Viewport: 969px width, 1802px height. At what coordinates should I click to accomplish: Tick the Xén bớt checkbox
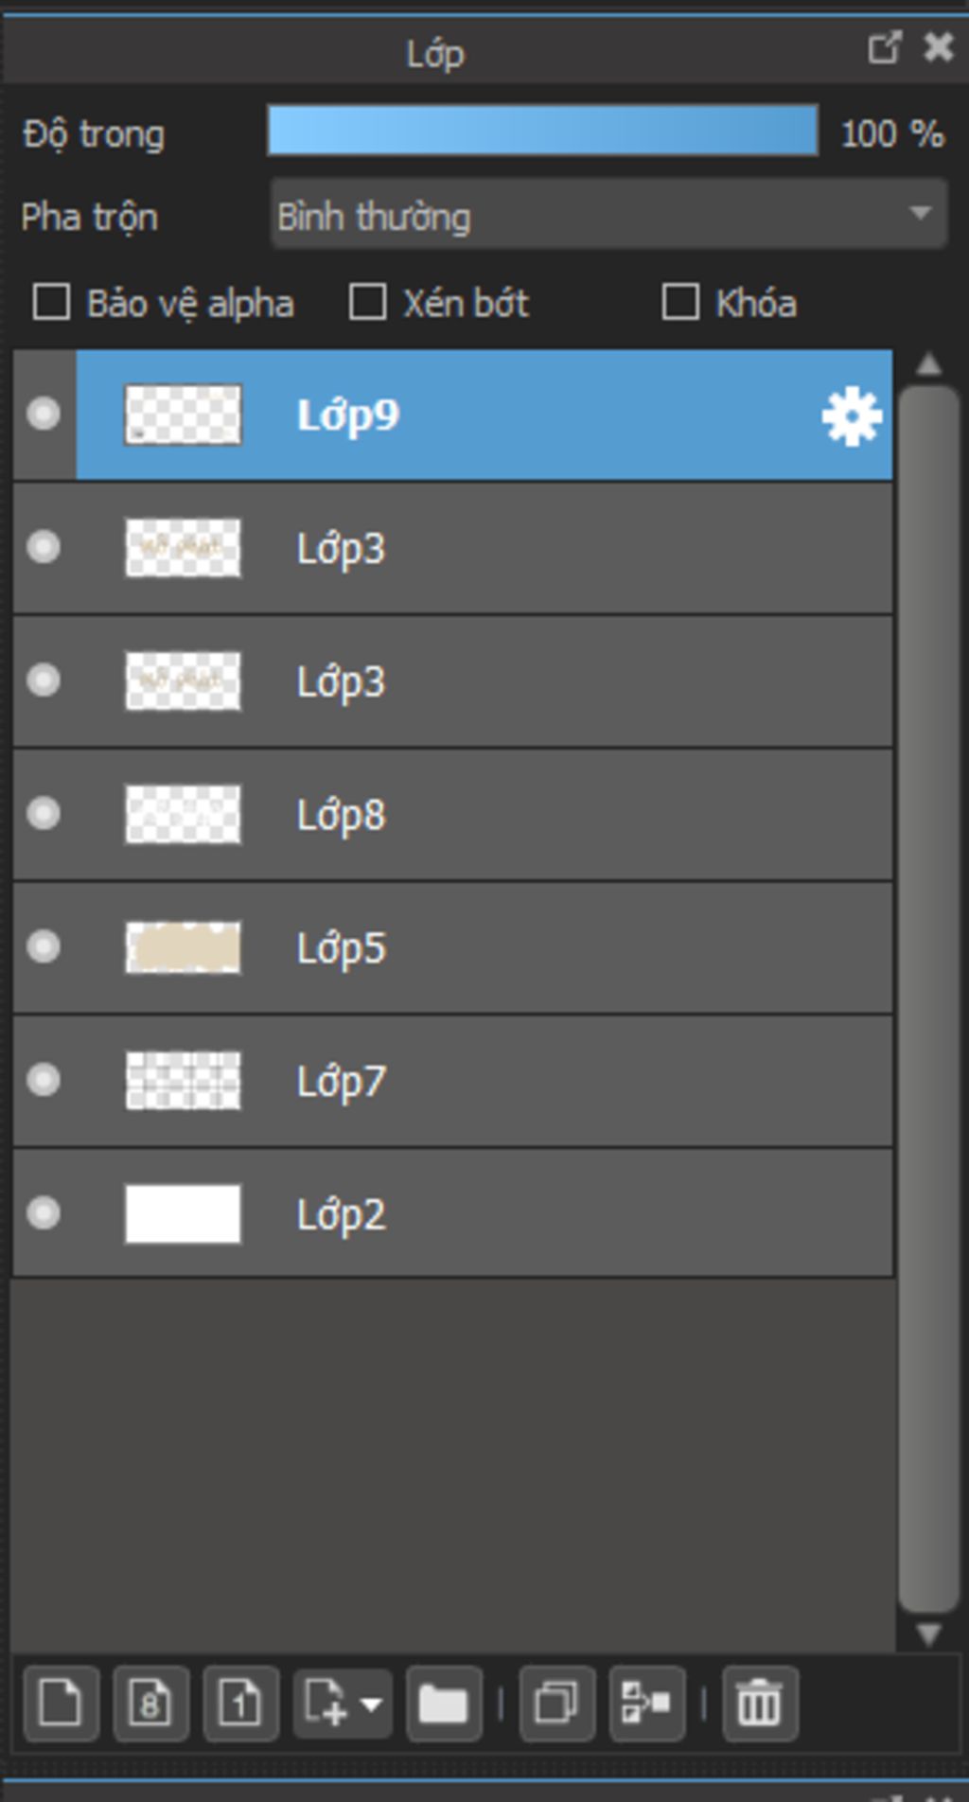pyautogui.click(x=367, y=303)
